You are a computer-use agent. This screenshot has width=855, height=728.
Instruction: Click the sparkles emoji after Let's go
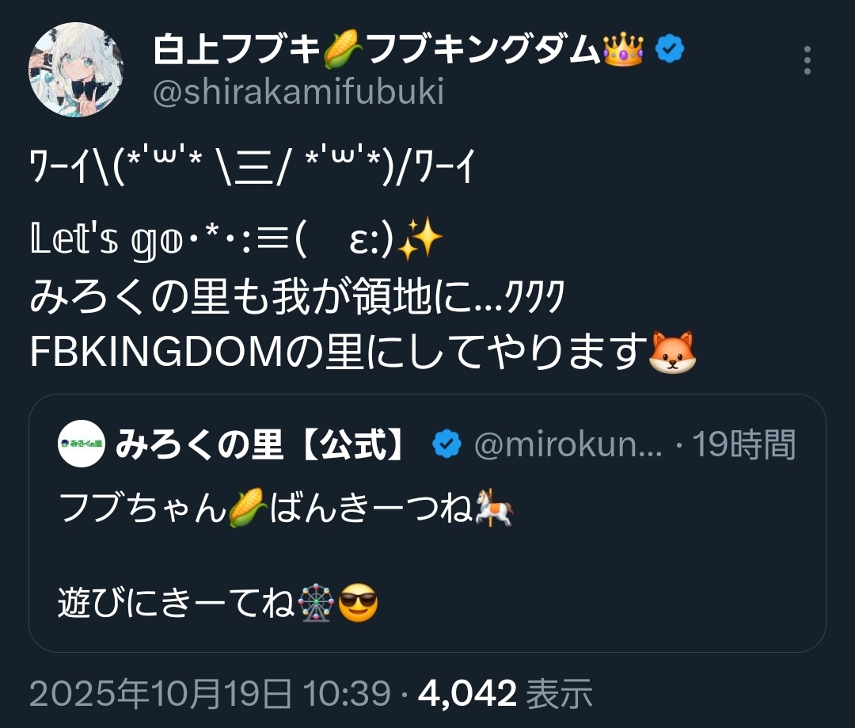tap(420, 238)
